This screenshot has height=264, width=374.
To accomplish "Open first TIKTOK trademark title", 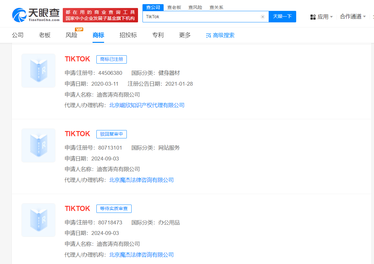I will pyautogui.click(x=77, y=59).
